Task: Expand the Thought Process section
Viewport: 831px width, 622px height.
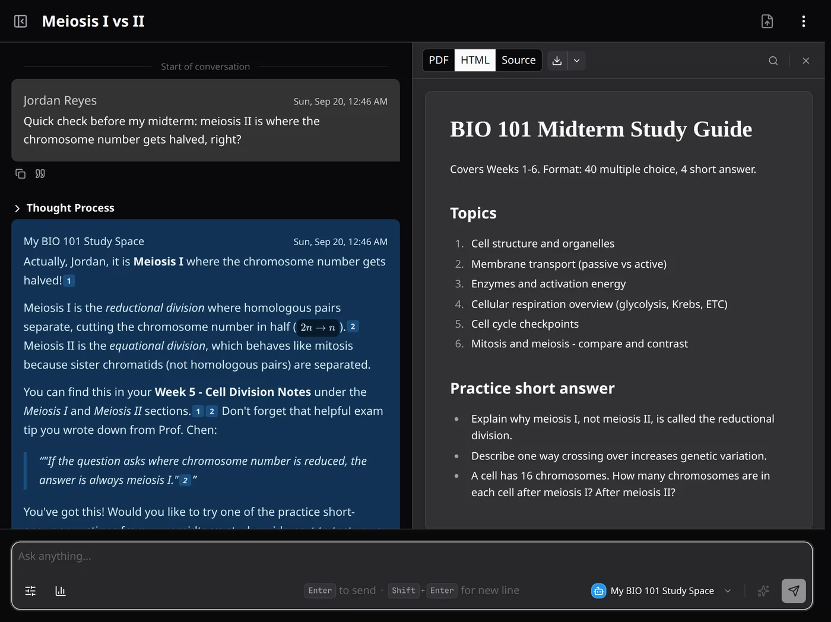Action: click(x=64, y=208)
